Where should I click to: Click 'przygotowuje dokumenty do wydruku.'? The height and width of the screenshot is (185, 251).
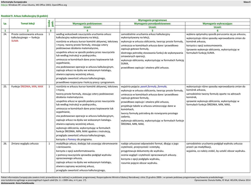[x=142, y=151]
